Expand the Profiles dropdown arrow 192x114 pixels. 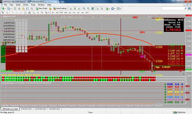point(11,9)
